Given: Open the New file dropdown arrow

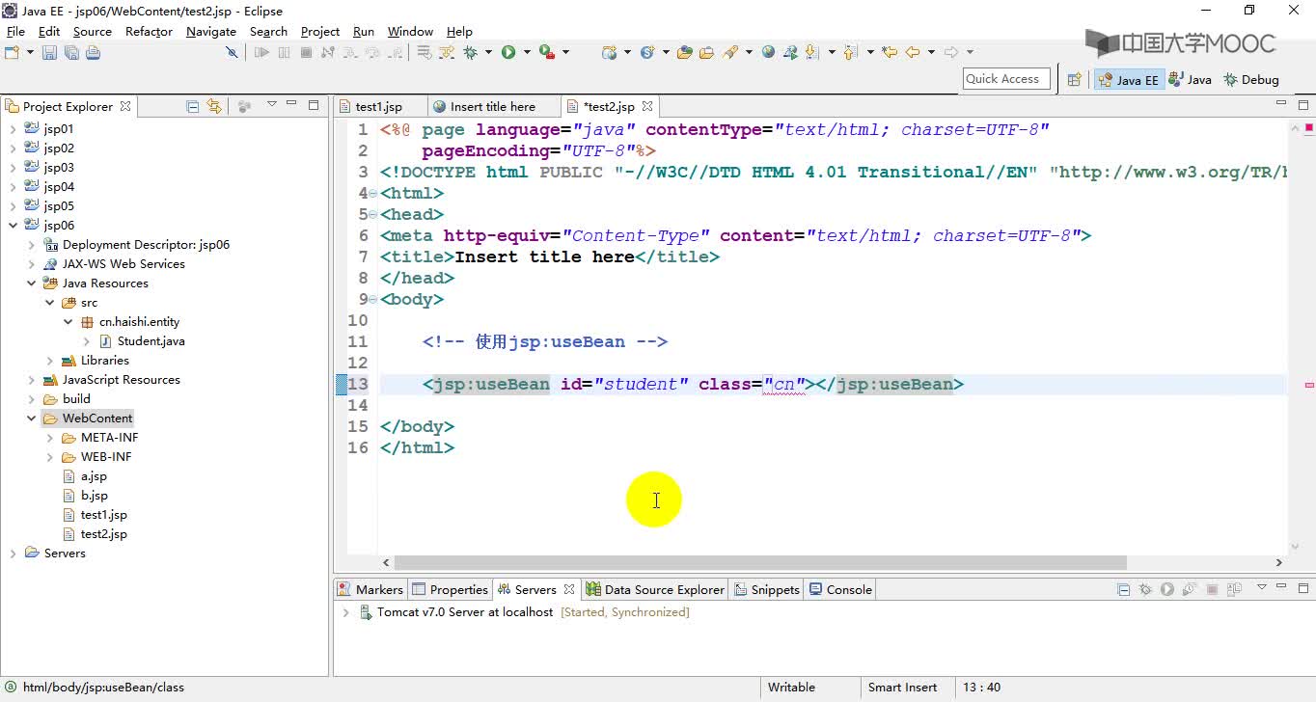Looking at the screenshot, I should tap(30, 52).
